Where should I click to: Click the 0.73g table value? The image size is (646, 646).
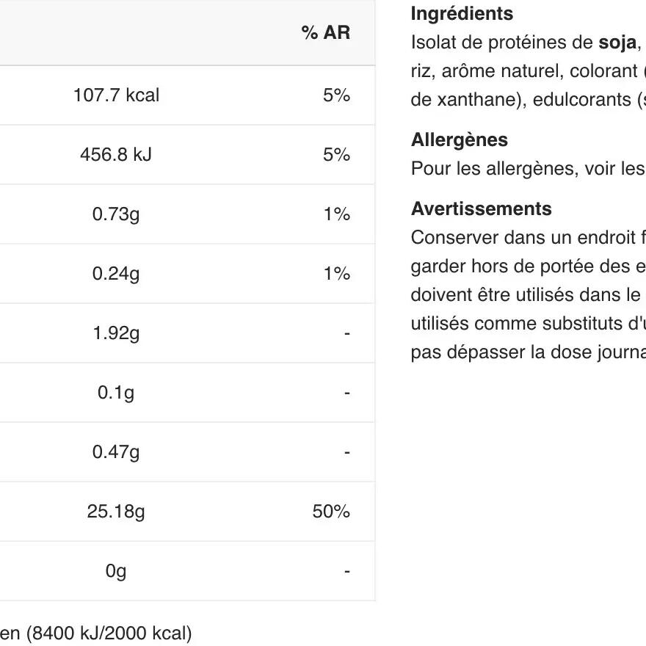[x=116, y=214]
